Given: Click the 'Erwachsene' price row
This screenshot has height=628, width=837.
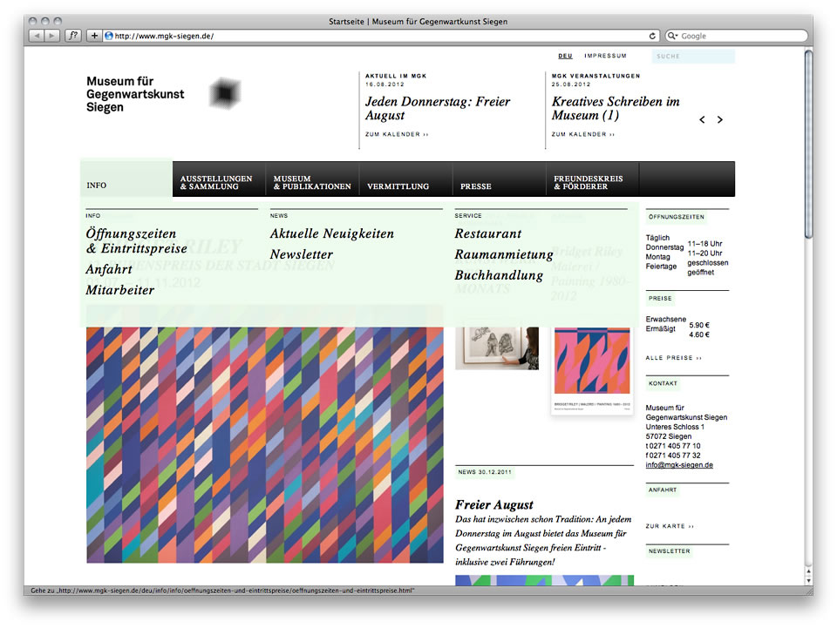Looking at the screenshot, I should (x=677, y=320).
